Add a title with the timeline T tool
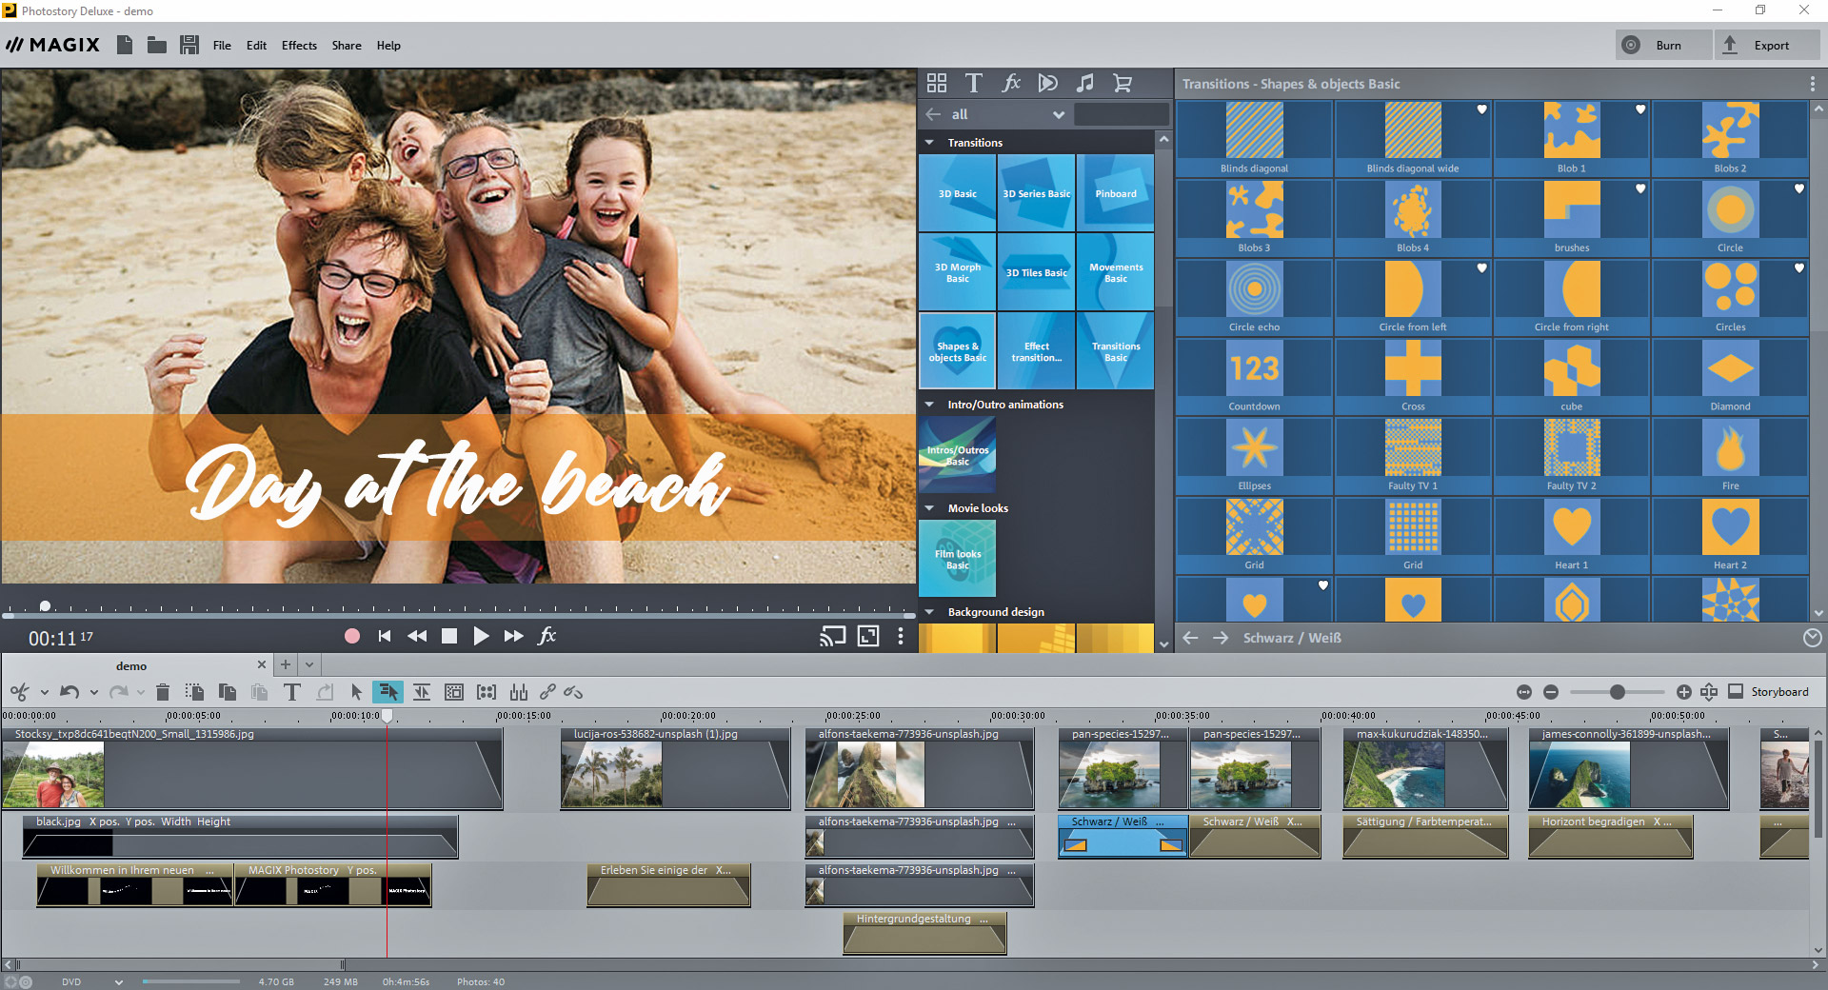 [292, 692]
